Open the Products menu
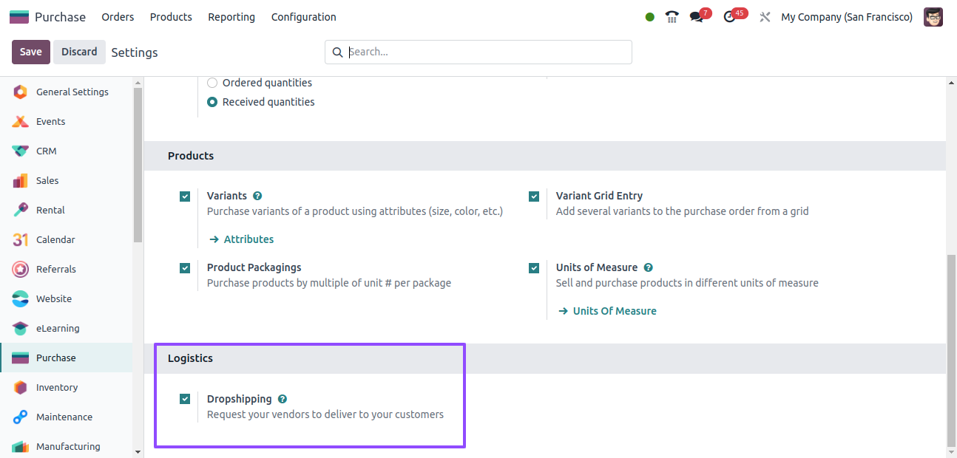 [x=171, y=17]
